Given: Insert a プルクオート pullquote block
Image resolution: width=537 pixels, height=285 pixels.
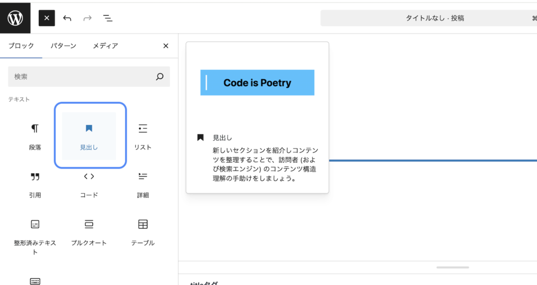Looking at the screenshot, I should [x=89, y=233].
